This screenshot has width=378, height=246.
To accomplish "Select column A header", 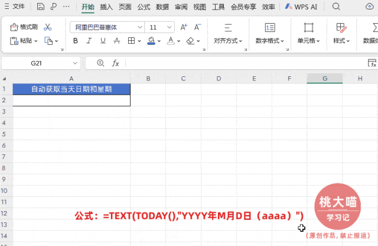I will click(x=71, y=79).
